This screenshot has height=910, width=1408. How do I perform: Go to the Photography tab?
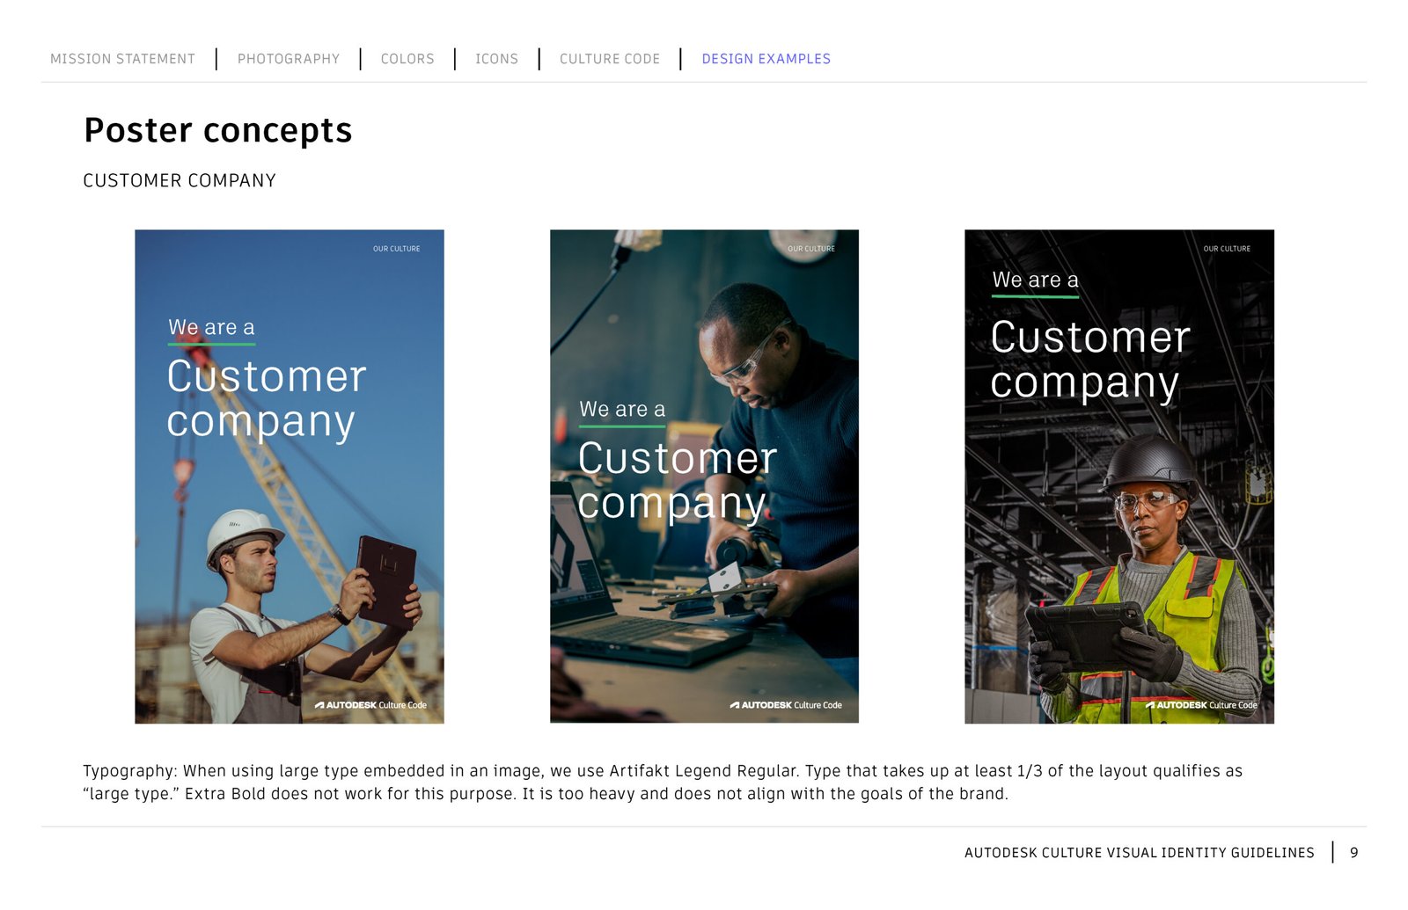pyautogui.click(x=288, y=59)
